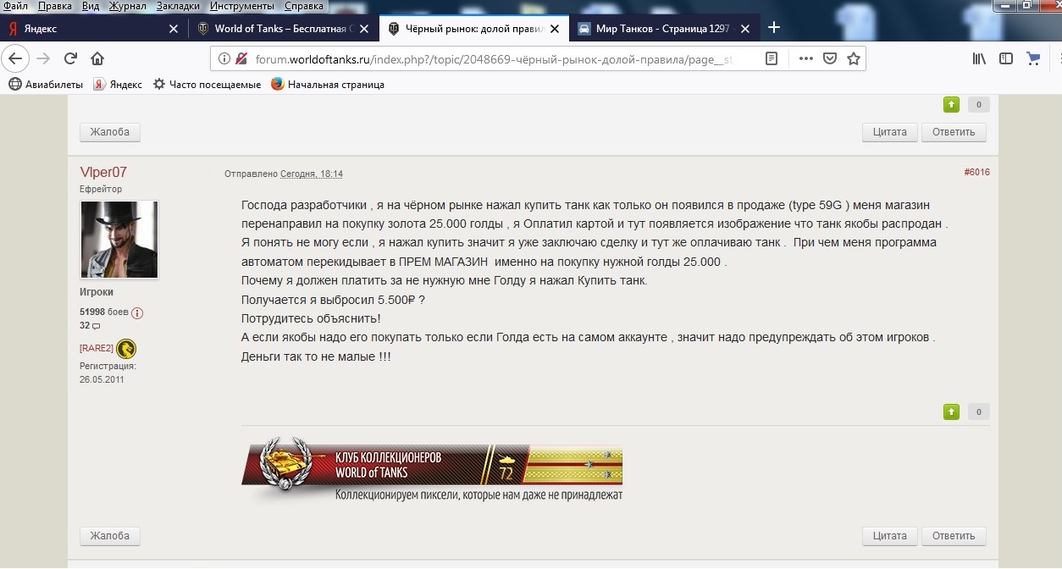Viewport: 1062px width, 569px height.
Task: Open the Firefox library panel
Action: click(980, 58)
